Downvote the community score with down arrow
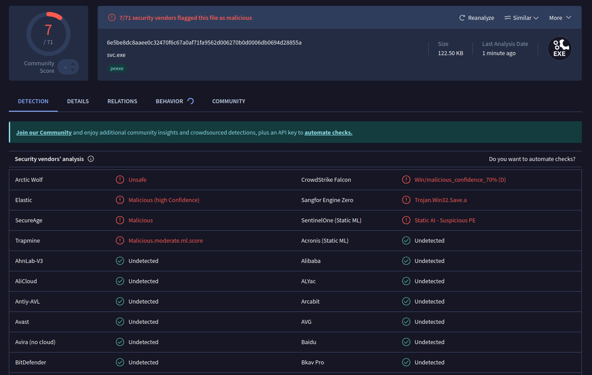Viewport: 592px width, 375px height. [x=73, y=70]
